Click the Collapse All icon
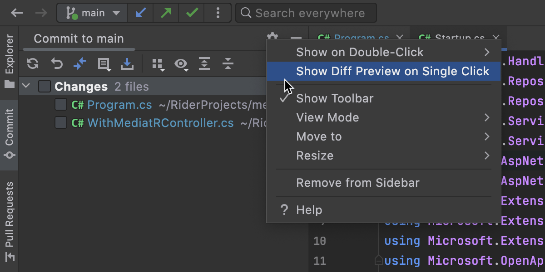 point(228,64)
